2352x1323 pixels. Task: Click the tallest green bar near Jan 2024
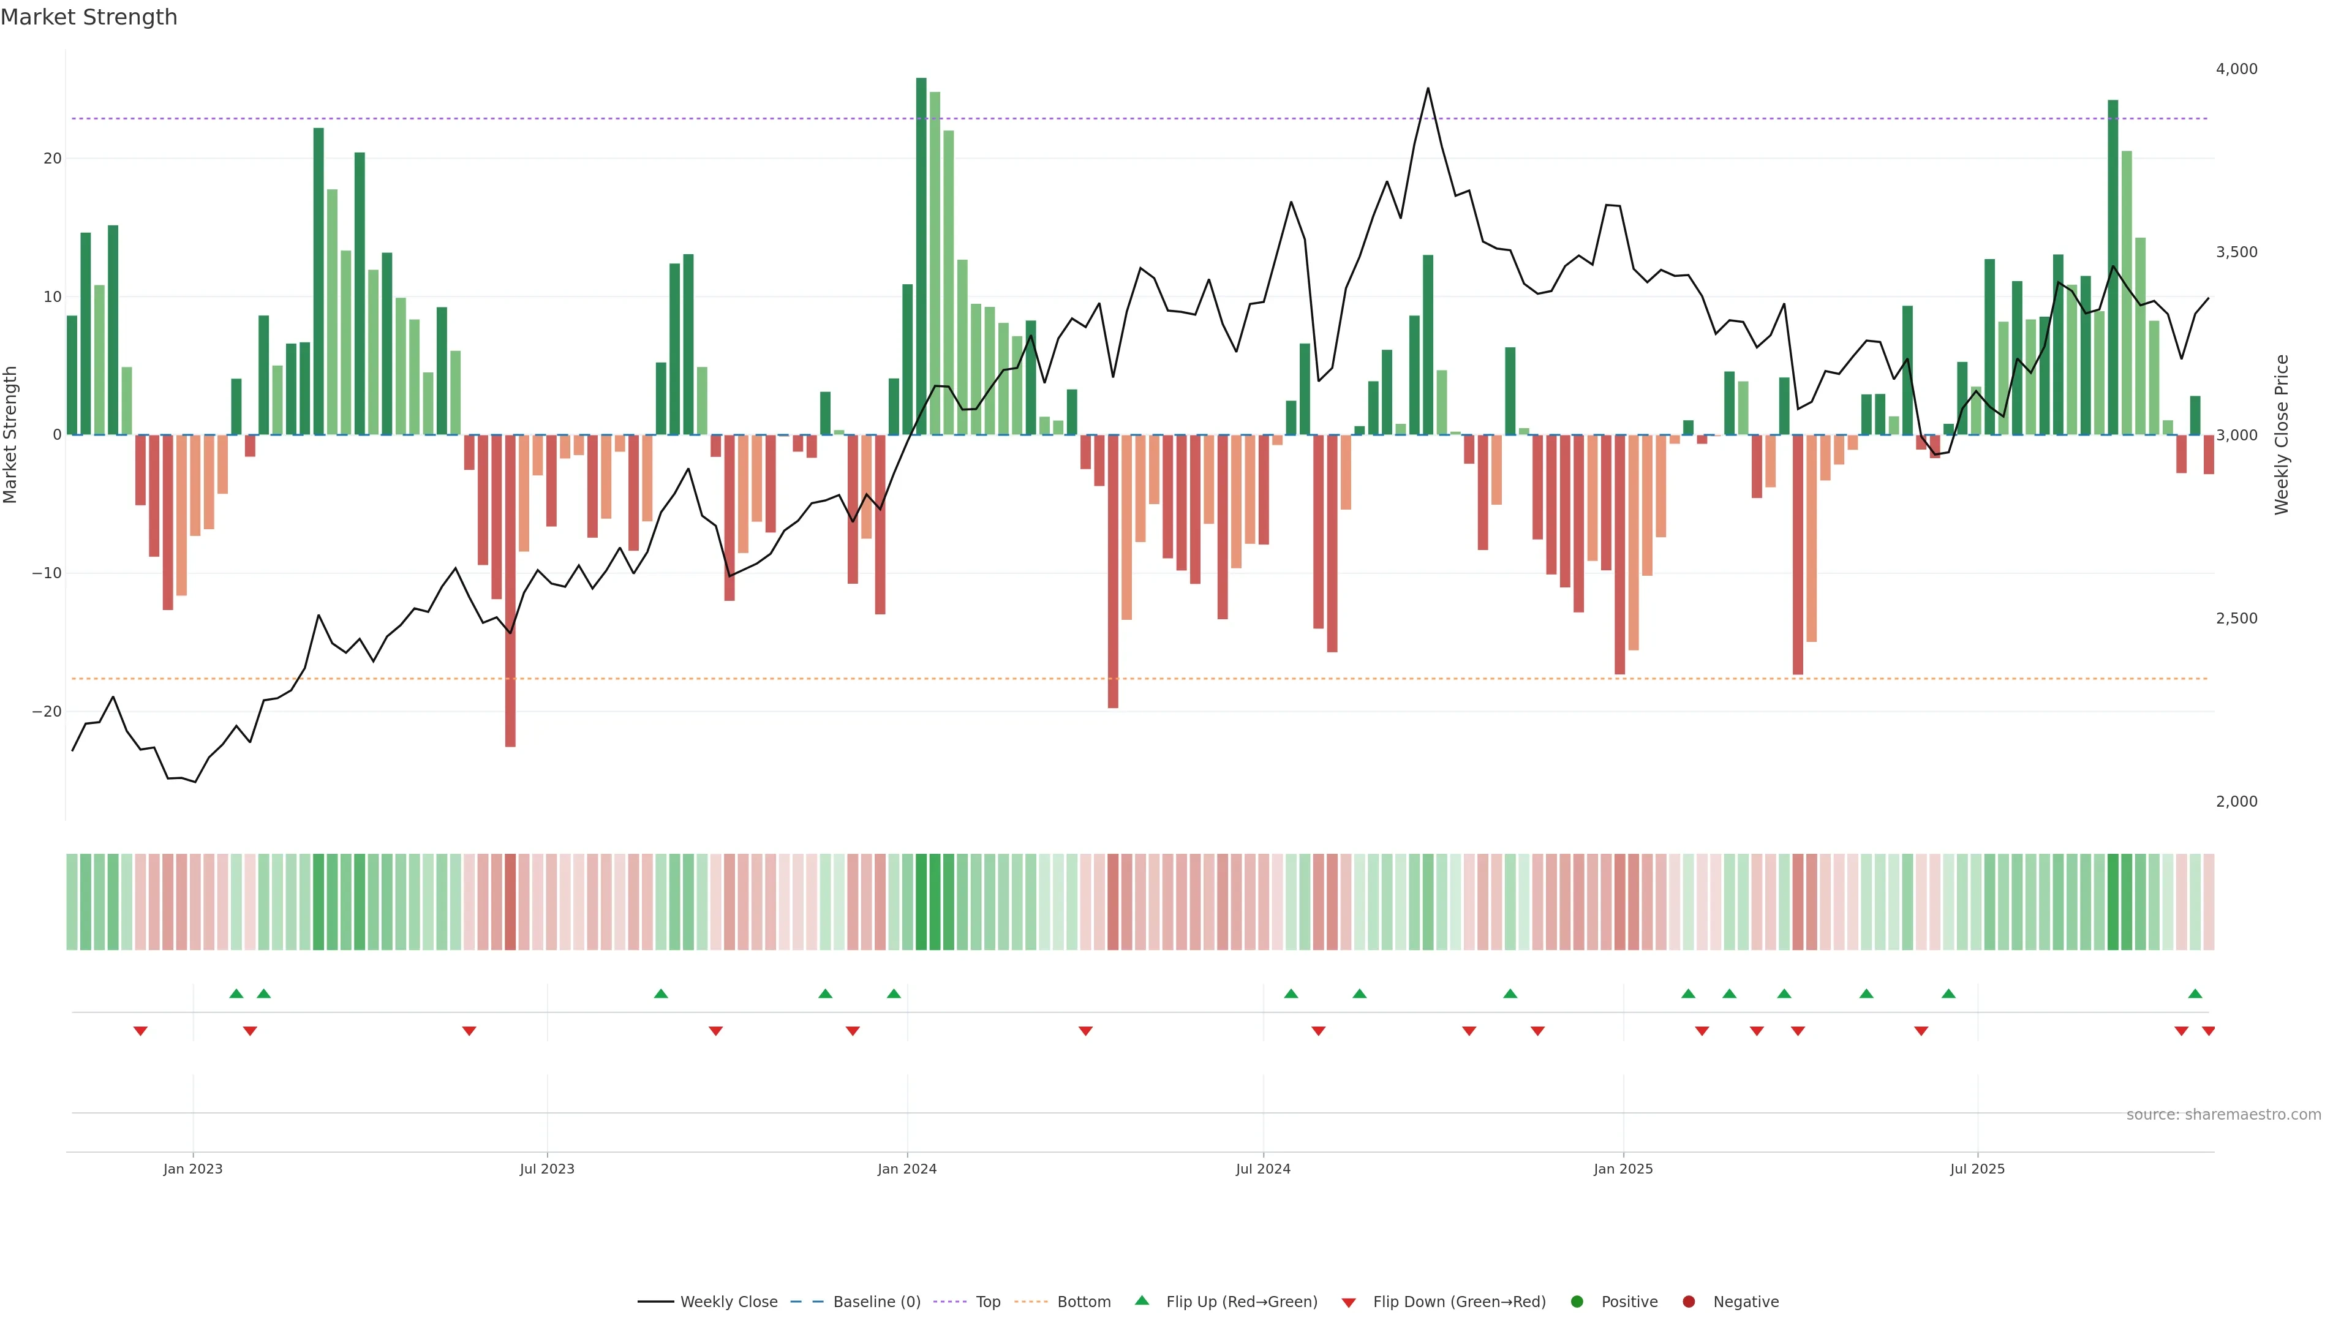click(x=921, y=255)
